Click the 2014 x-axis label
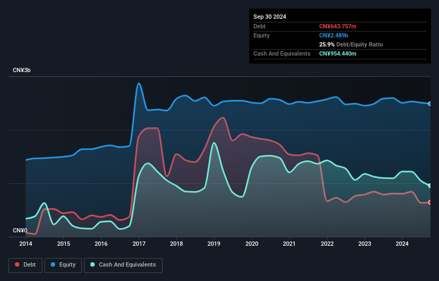The width and height of the screenshot is (439, 281). [x=26, y=244]
